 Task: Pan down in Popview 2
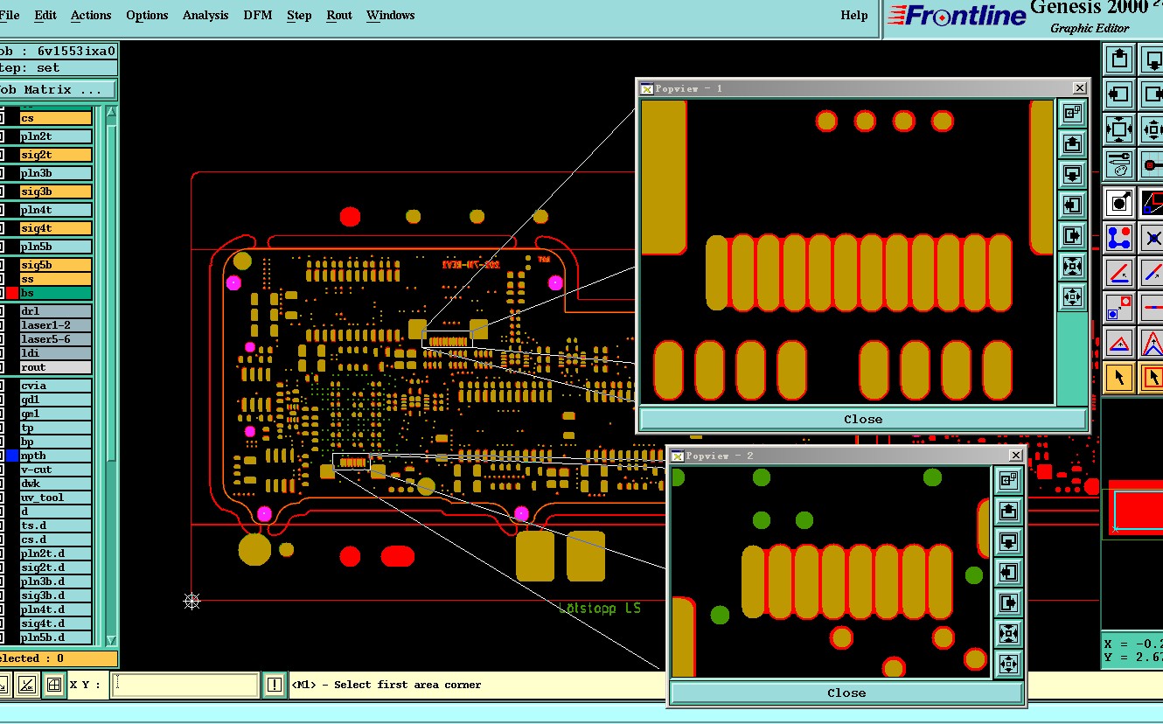pos(1008,541)
